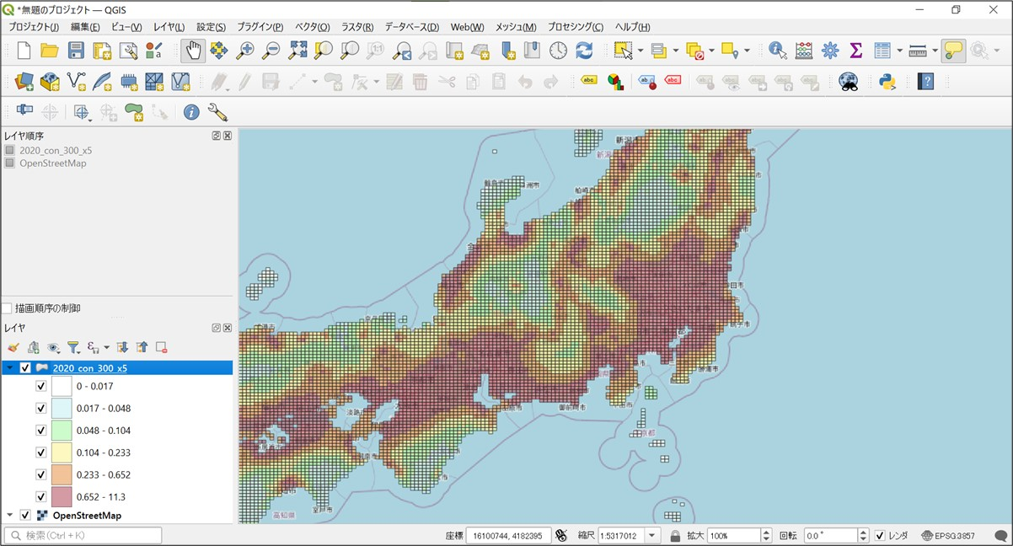
Task: Toggle visibility of OpenStreetMap layer
Action: click(x=25, y=515)
